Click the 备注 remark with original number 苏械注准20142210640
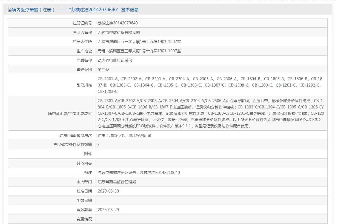The image size is (338, 224). (x=139, y=173)
